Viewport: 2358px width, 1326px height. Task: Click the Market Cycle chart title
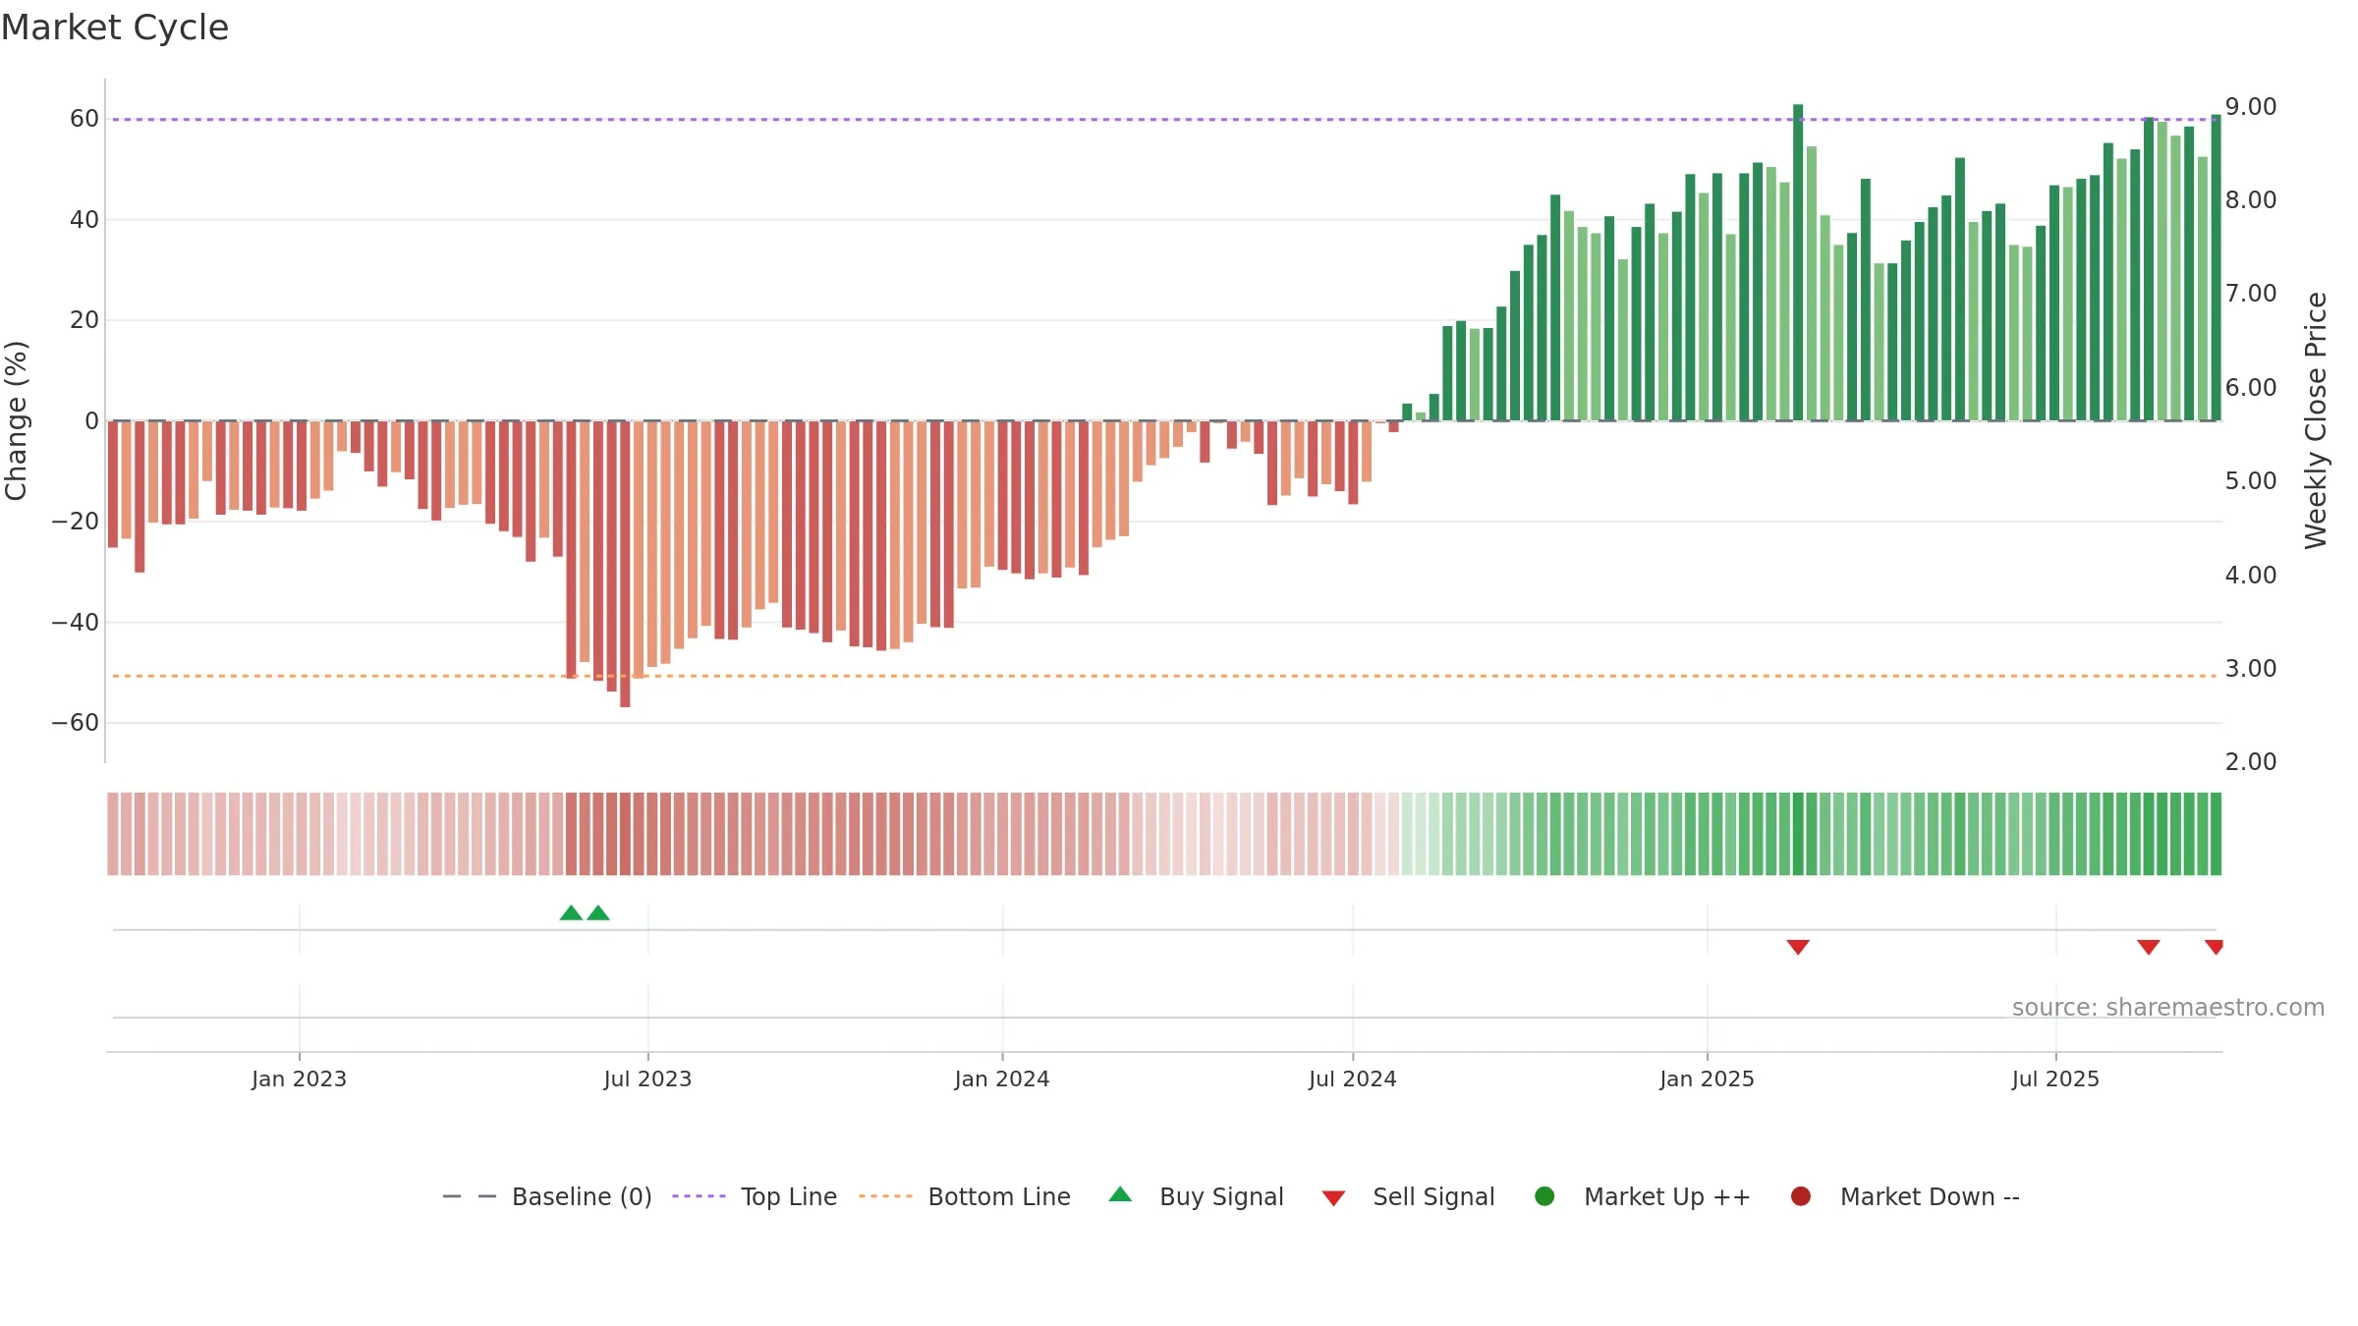115,28
